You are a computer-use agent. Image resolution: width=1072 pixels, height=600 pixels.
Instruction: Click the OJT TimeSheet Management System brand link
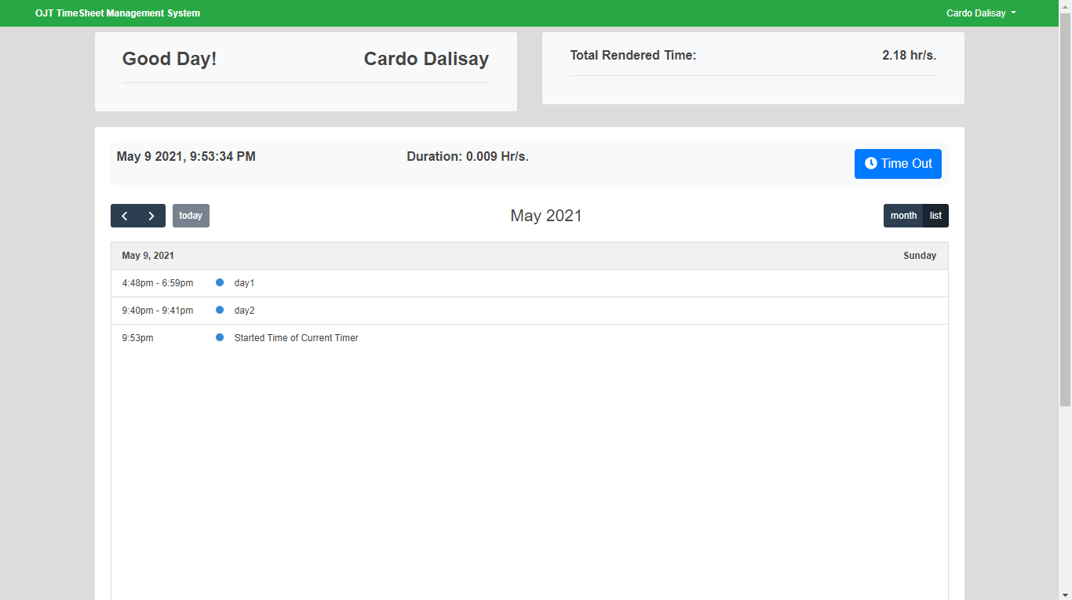[118, 13]
